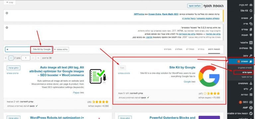The image size is (255, 119).
Task: Expand the Help (עזרה) dropdown
Action: coord(10,2)
